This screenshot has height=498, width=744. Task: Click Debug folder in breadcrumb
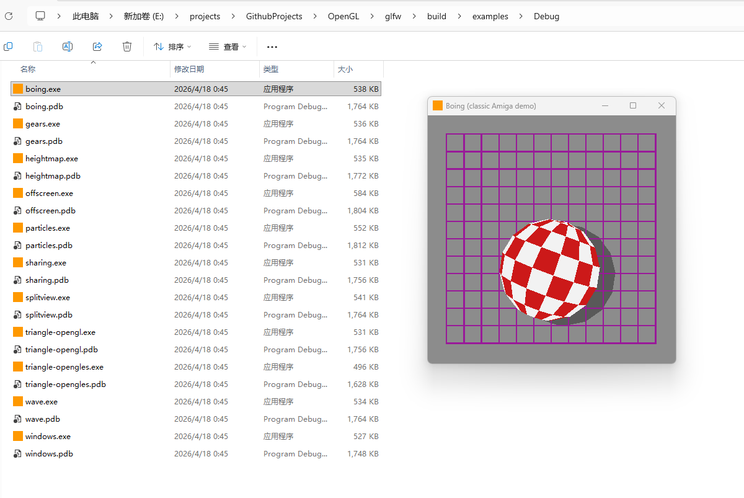[547, 16]
